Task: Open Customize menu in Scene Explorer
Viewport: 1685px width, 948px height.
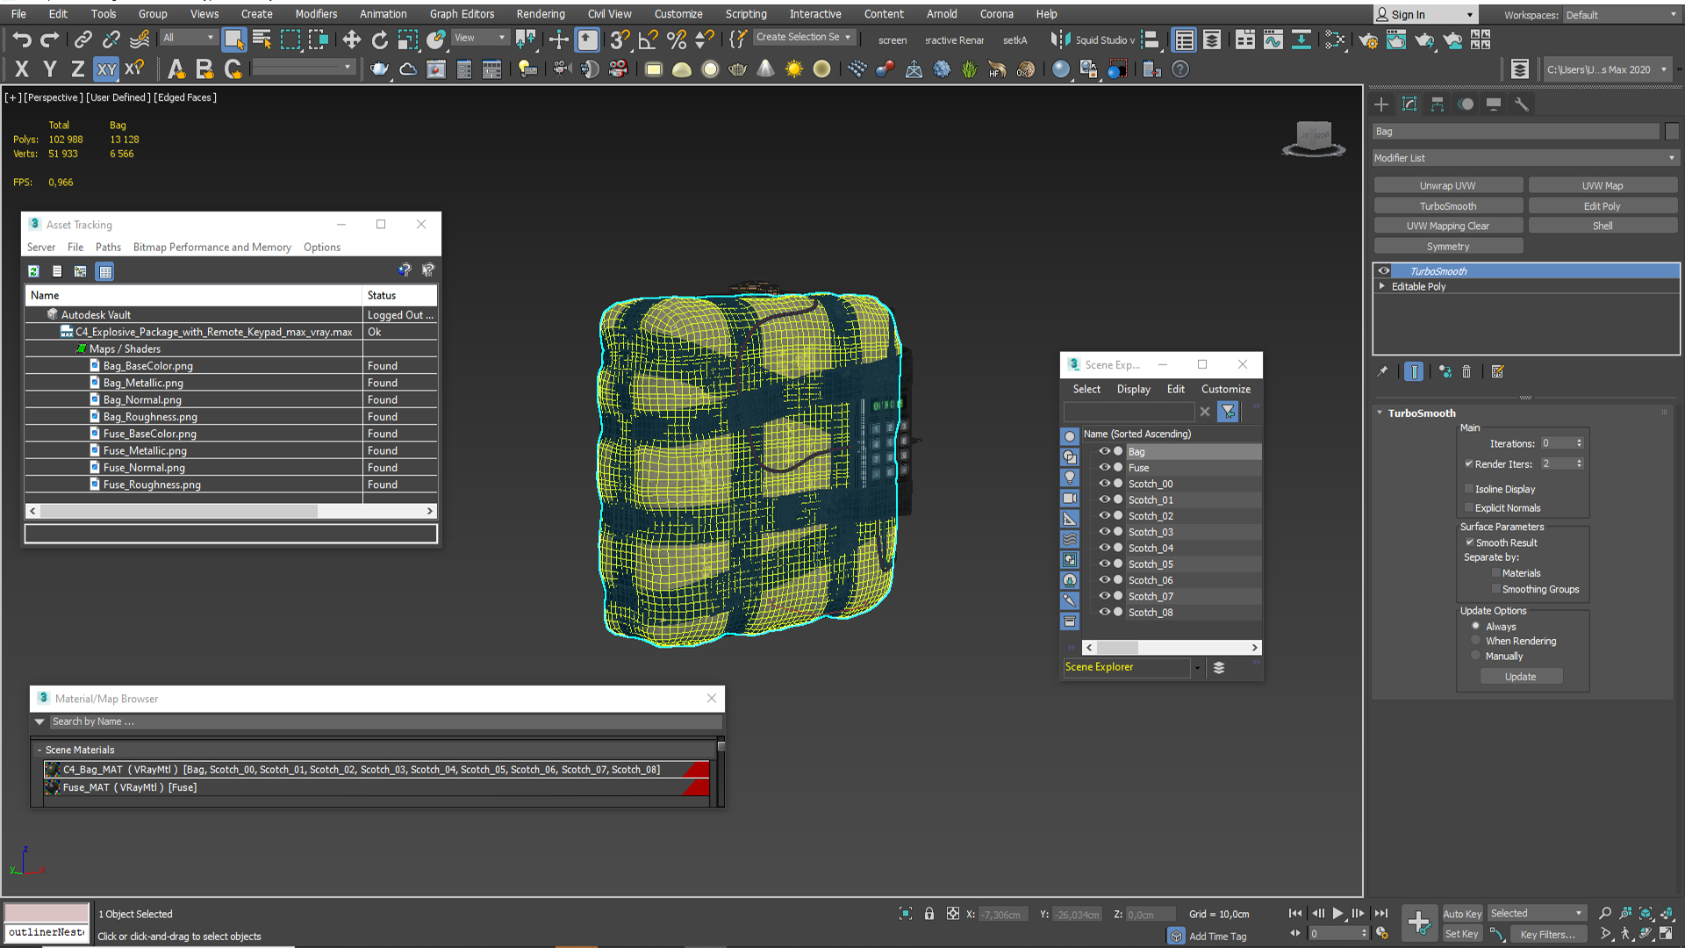Action: [1226, 389]
